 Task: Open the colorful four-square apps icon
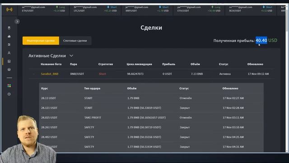tap(9, 86)
